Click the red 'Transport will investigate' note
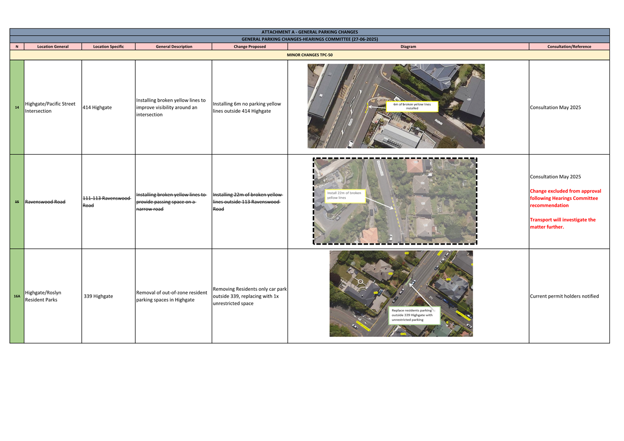The height and width of the screenshot is (441, 624). coord(563,223)
